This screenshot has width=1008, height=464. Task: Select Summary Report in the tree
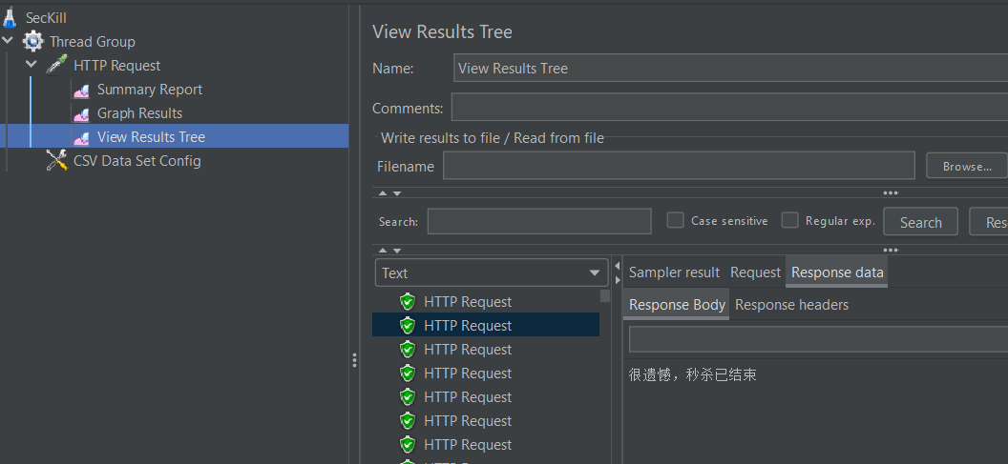pos(150,90)
